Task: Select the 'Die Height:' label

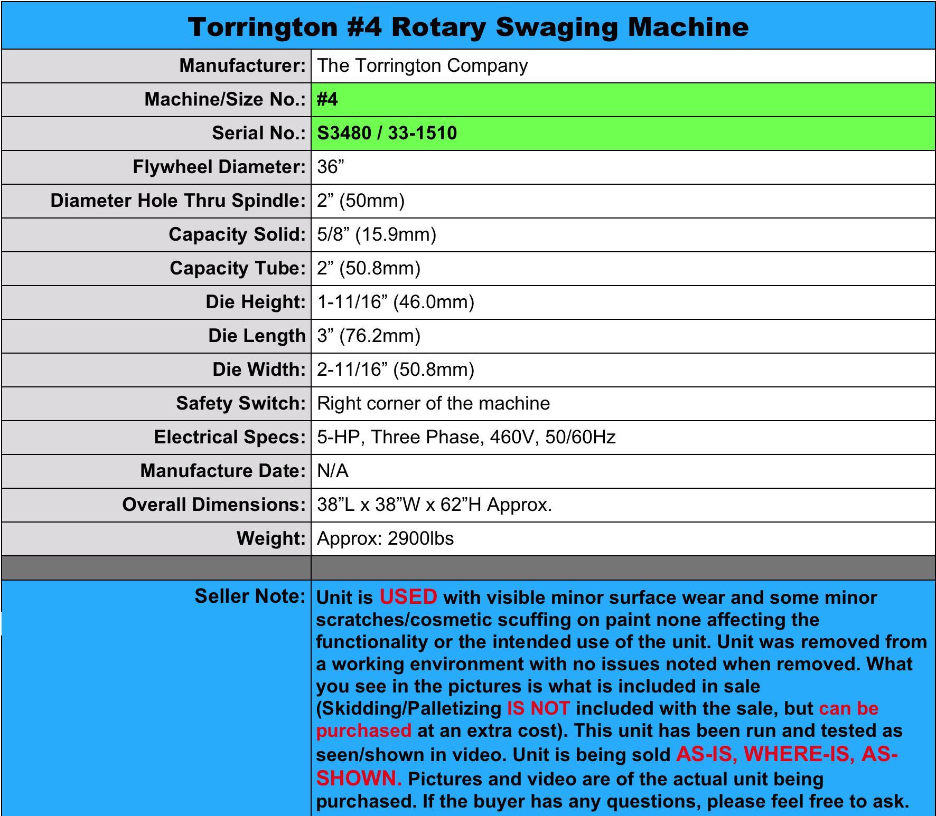Action: [256, 302]
